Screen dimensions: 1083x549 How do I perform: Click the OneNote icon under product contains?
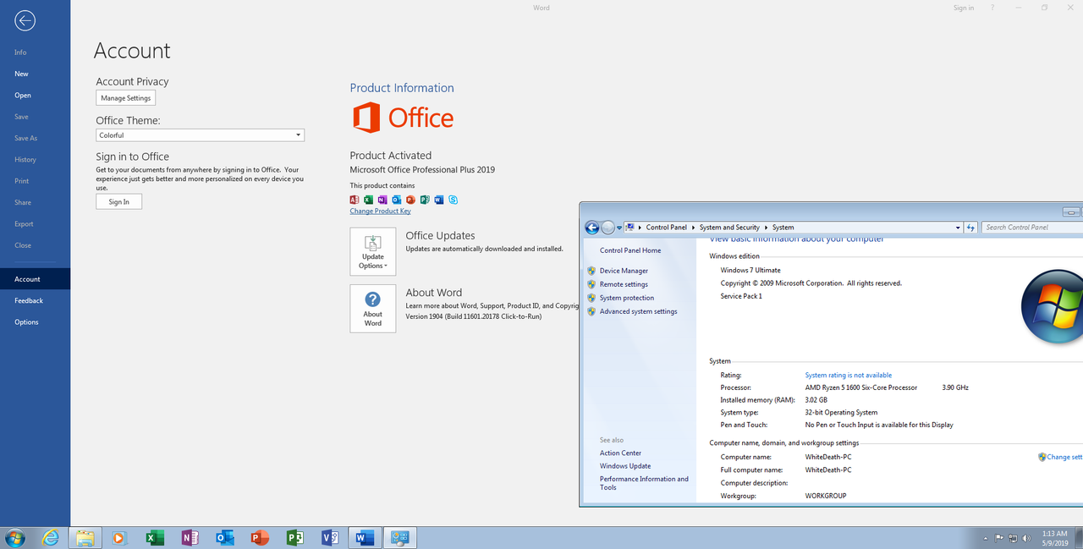382,200
